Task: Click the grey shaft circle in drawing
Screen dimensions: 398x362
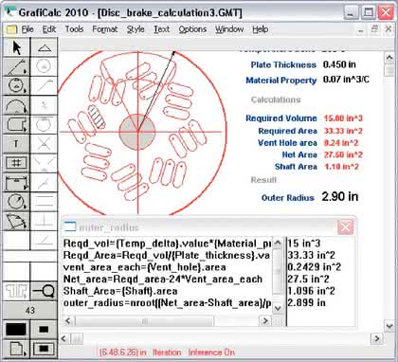Action: 137,132
